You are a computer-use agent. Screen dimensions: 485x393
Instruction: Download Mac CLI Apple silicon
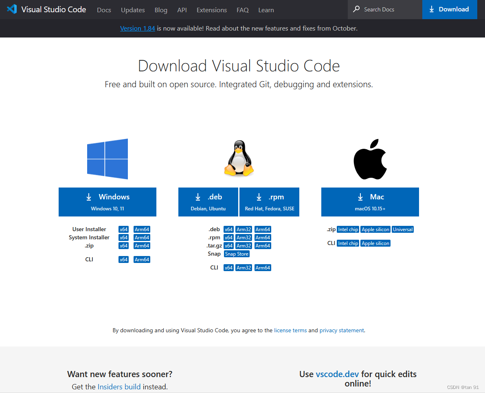[375, 243]
